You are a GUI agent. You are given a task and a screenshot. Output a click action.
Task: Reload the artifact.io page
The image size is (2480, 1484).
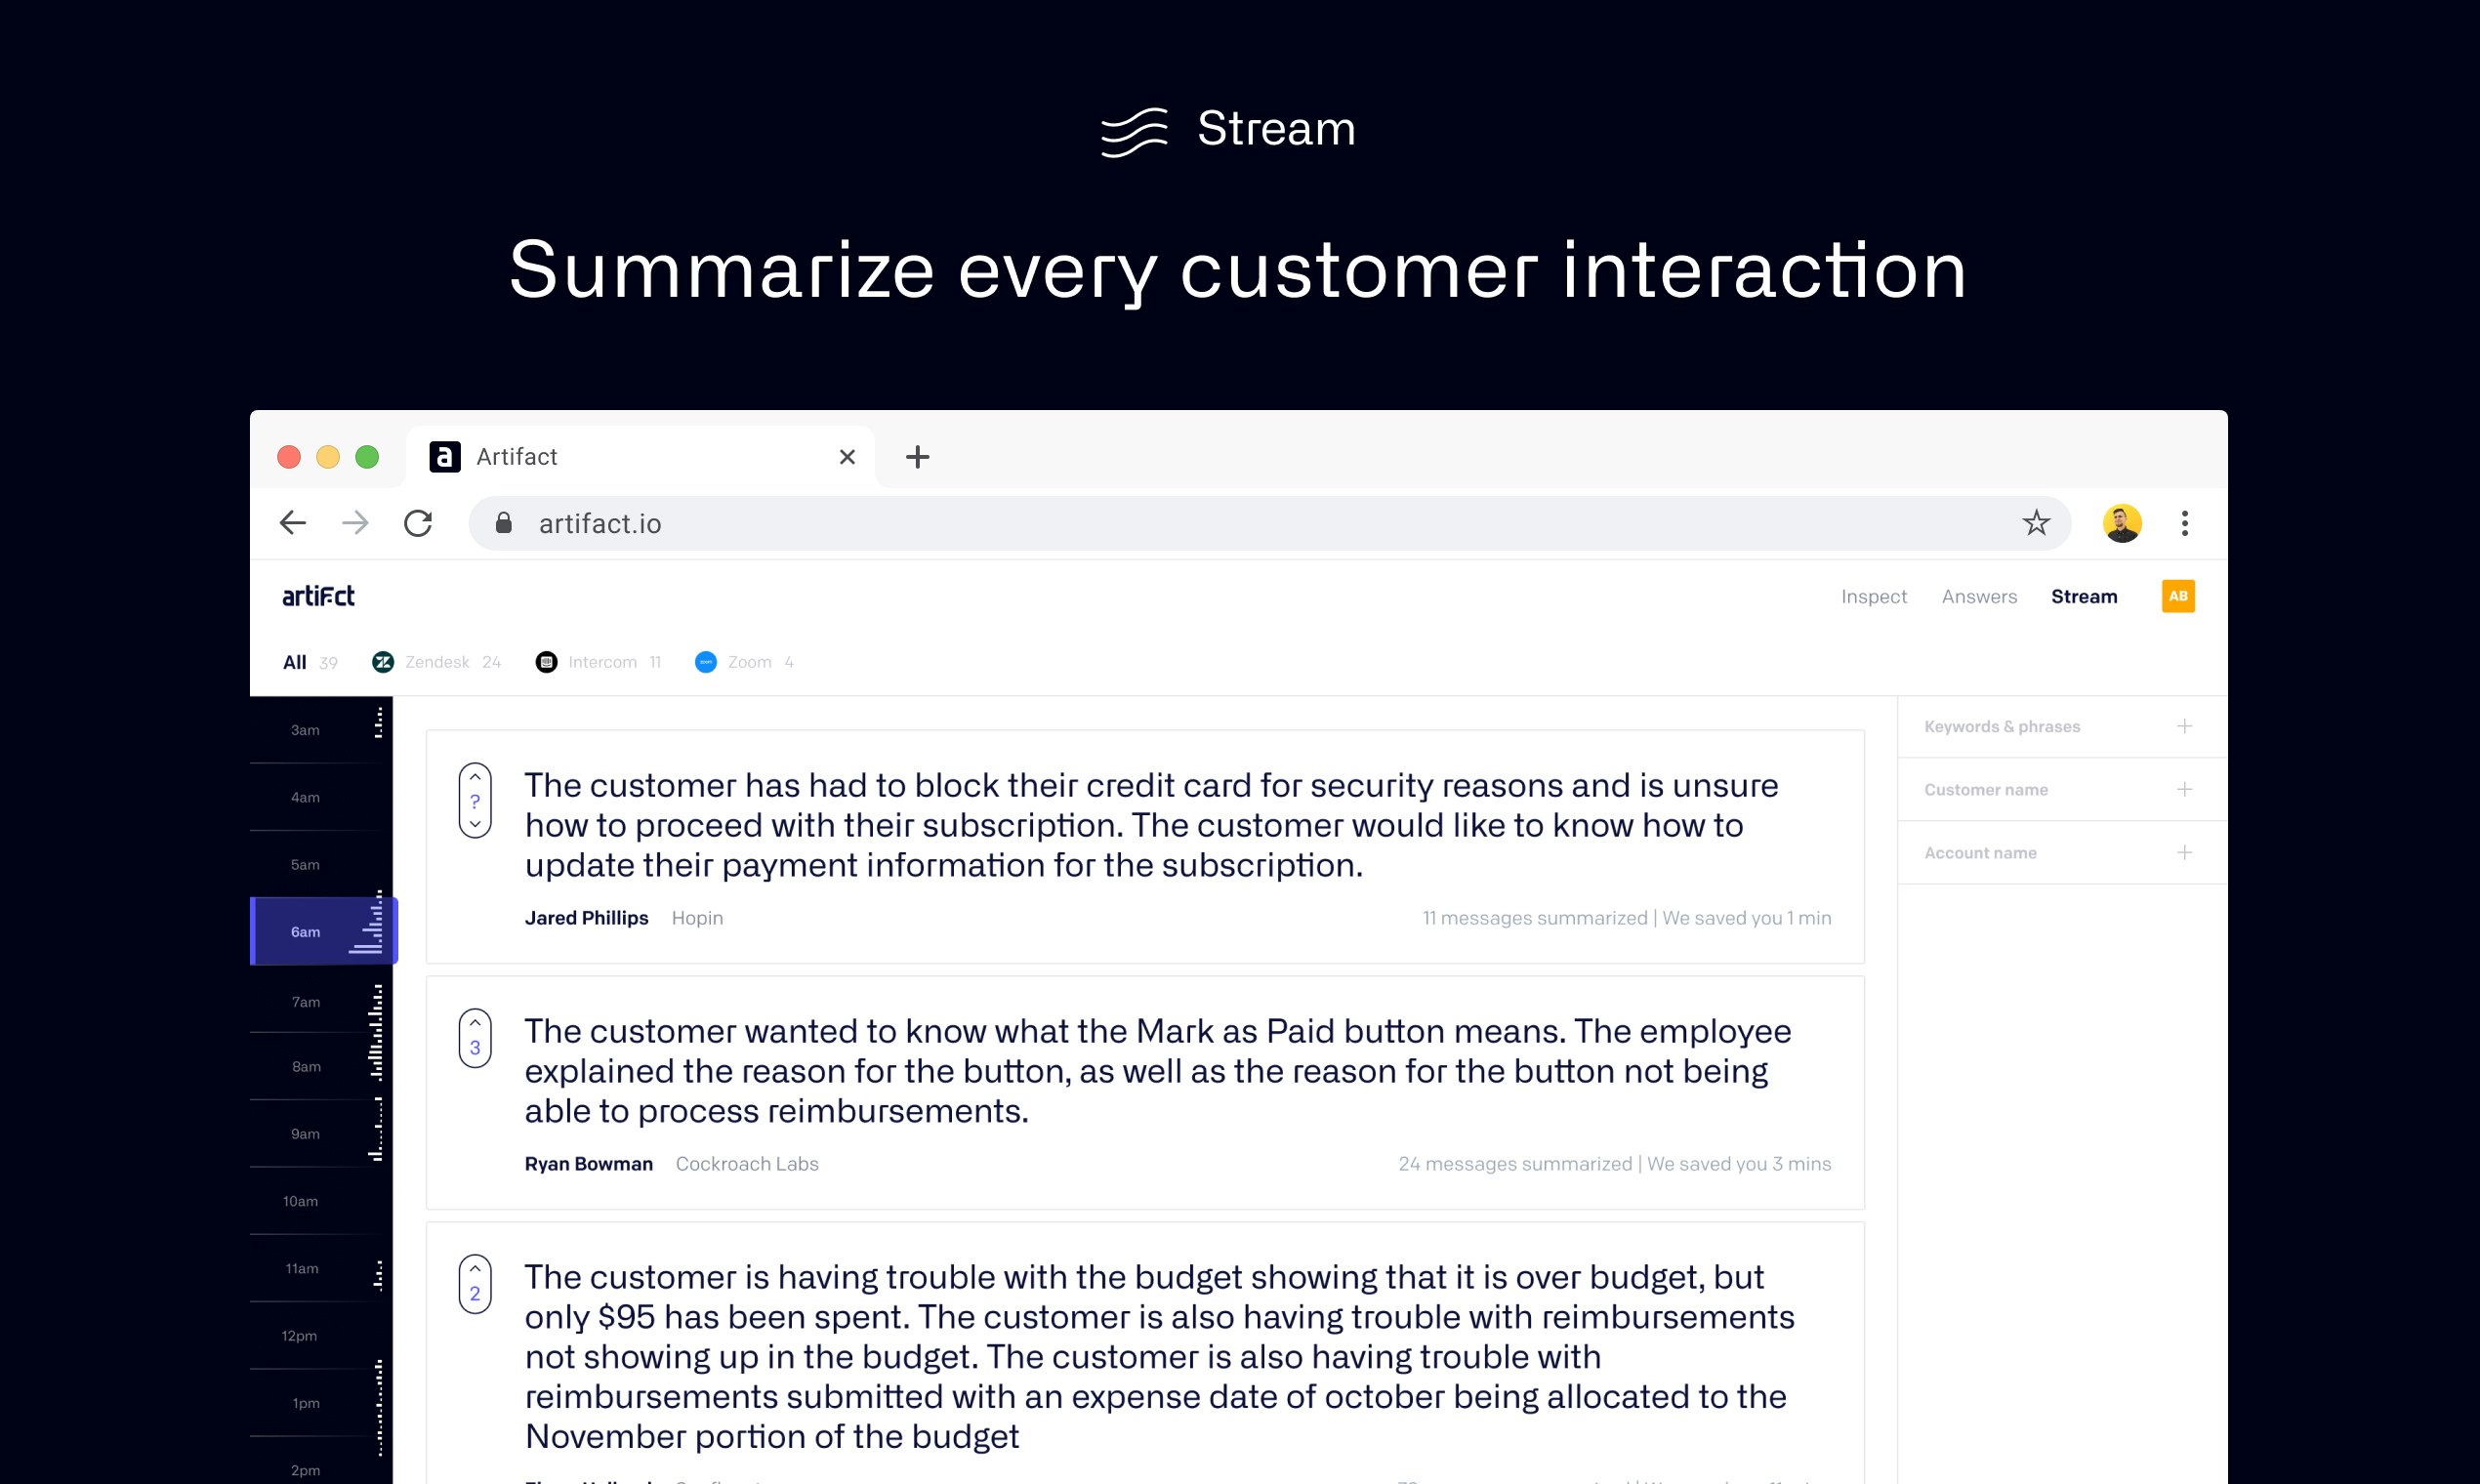tap(418, 523)
